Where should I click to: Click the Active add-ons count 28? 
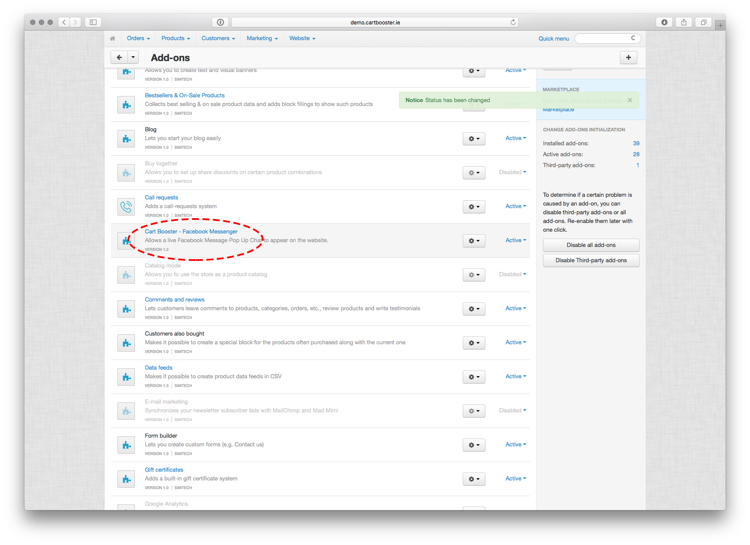point(636,154)
